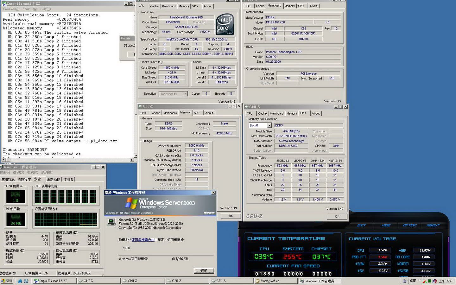Click the CPU temperature 039°C readout
The image size is (456, 285).
(x=264, y=257)
